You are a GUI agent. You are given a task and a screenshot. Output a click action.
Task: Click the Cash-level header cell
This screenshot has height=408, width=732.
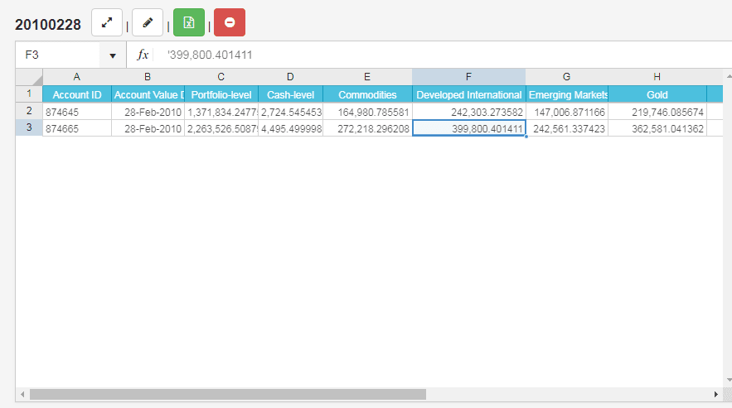point(290,94)
